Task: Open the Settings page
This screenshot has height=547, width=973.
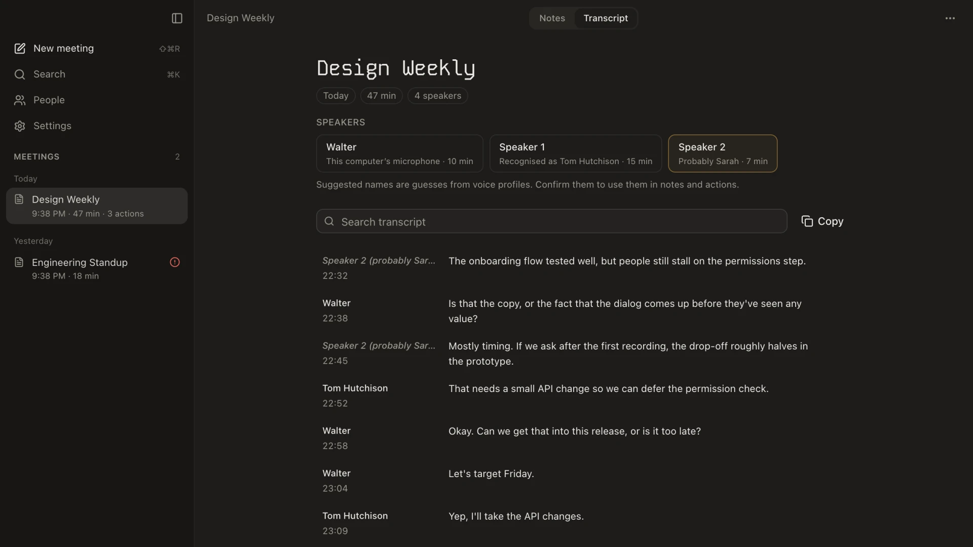Action: point(97,126)
